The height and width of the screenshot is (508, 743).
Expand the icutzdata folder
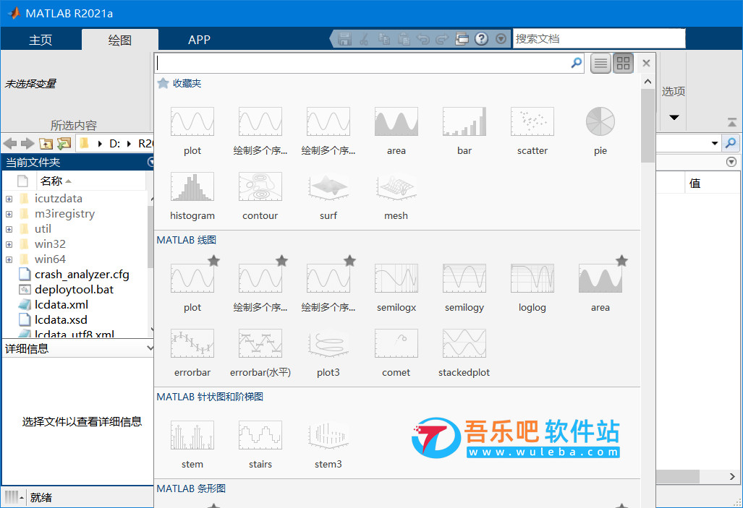9,199
